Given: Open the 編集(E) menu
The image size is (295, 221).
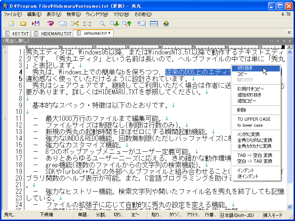Looking at the screenshot, I should click(x=34, y=14).
